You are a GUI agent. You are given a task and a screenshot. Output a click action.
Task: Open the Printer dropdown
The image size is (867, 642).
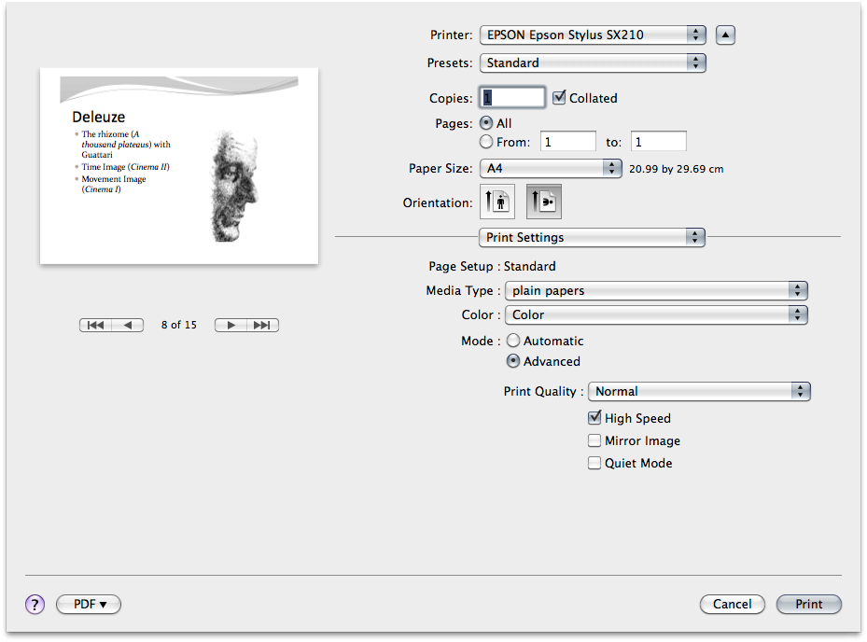[x=592, y=35]
